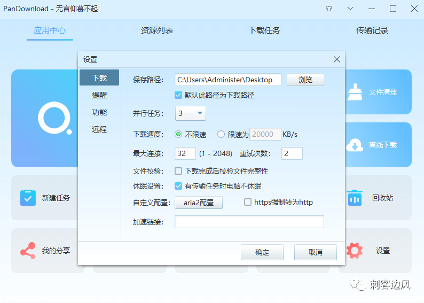The image size is (424, 303).
Task: Switch to the 下载任务 tab
Action: 264,30
